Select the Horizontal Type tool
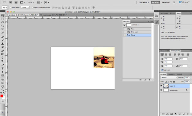 [x=3, y=68]
